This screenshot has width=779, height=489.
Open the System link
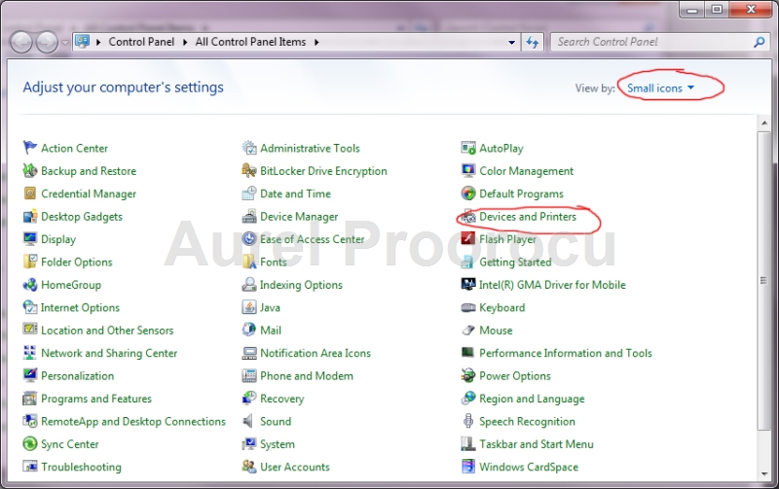tap(278, 444)
